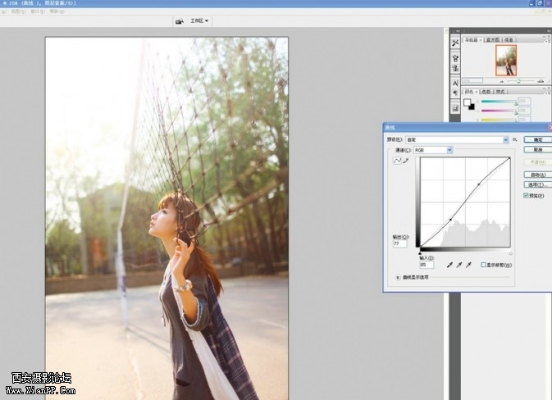Open the Character panel icon
Image resolution: width=552 pixels, height=400 pixels.
tap(455, 84)
